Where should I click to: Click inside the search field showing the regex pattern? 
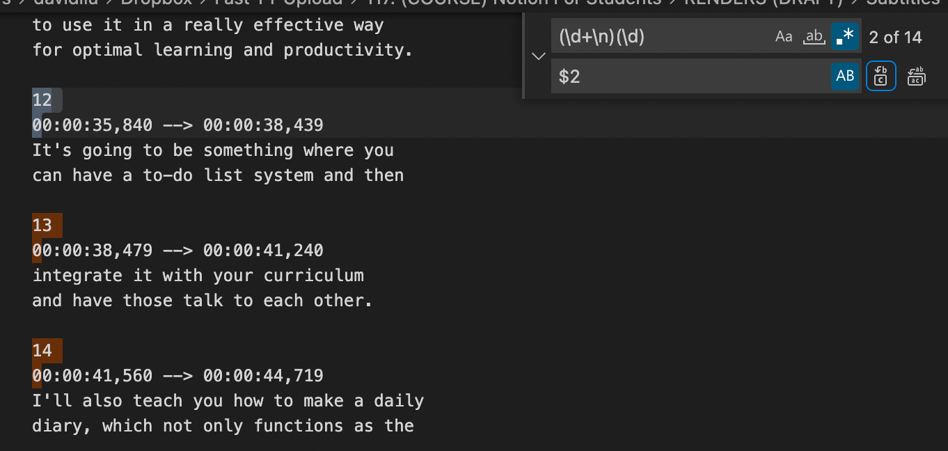[x=661, y=35]
